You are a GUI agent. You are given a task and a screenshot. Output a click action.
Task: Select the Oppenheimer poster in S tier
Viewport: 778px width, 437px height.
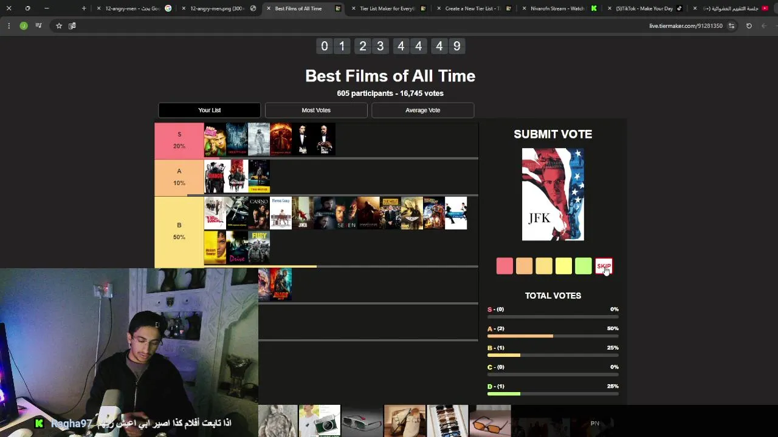[x=281, y=139]
